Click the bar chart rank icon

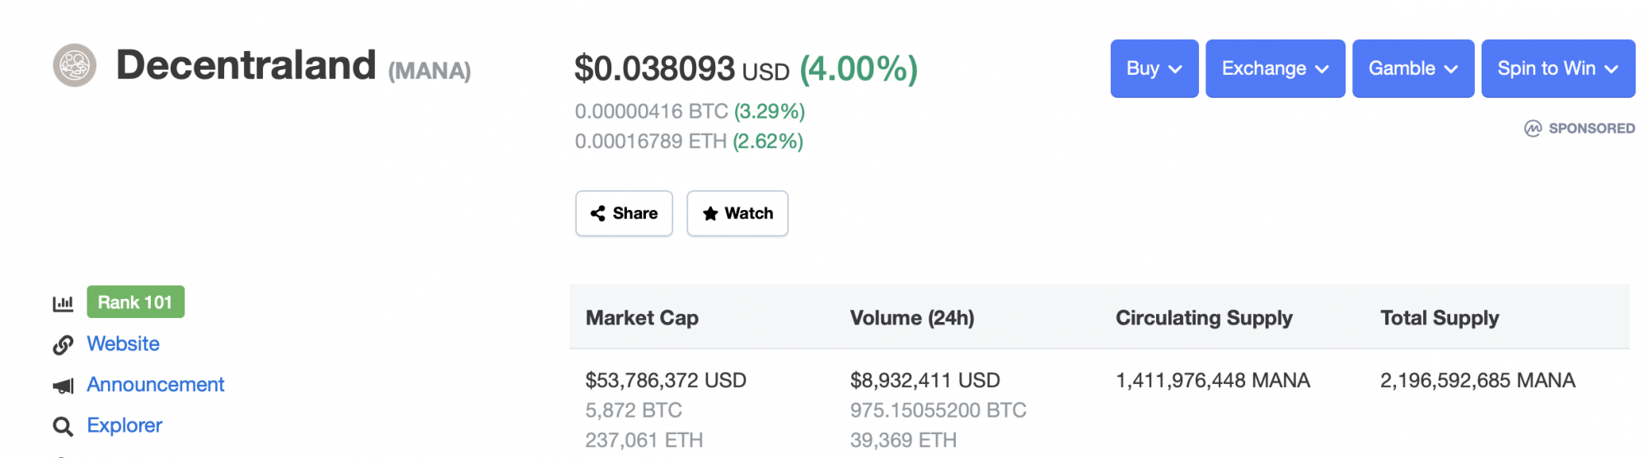pos(63,303)
